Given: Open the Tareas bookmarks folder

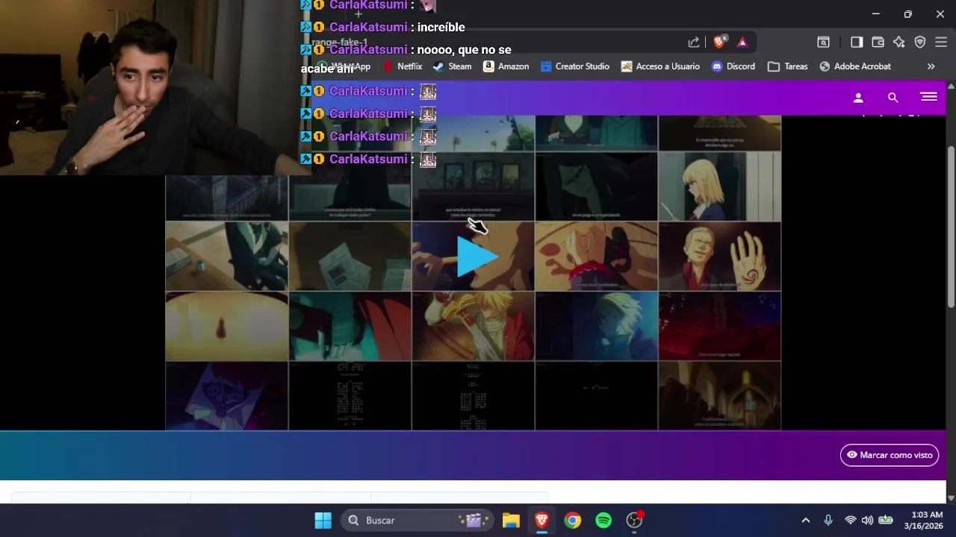Looking at the screenshot, I should pyautogui.click(x=788, y=66).
